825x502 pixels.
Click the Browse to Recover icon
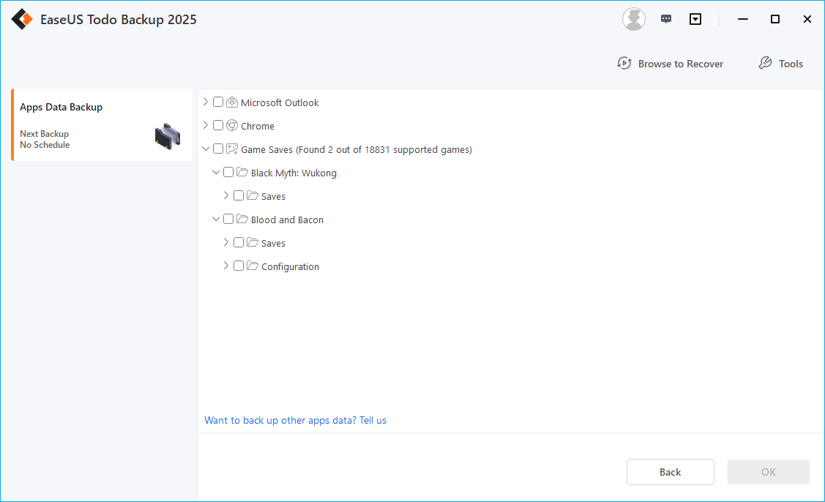coord(624,64)
